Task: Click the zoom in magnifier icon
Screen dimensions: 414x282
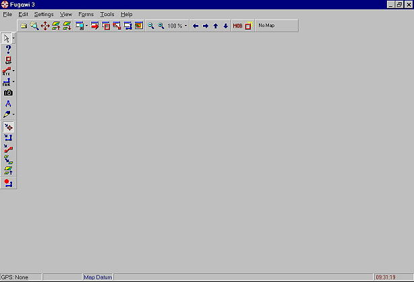Action: pos(161,26)
